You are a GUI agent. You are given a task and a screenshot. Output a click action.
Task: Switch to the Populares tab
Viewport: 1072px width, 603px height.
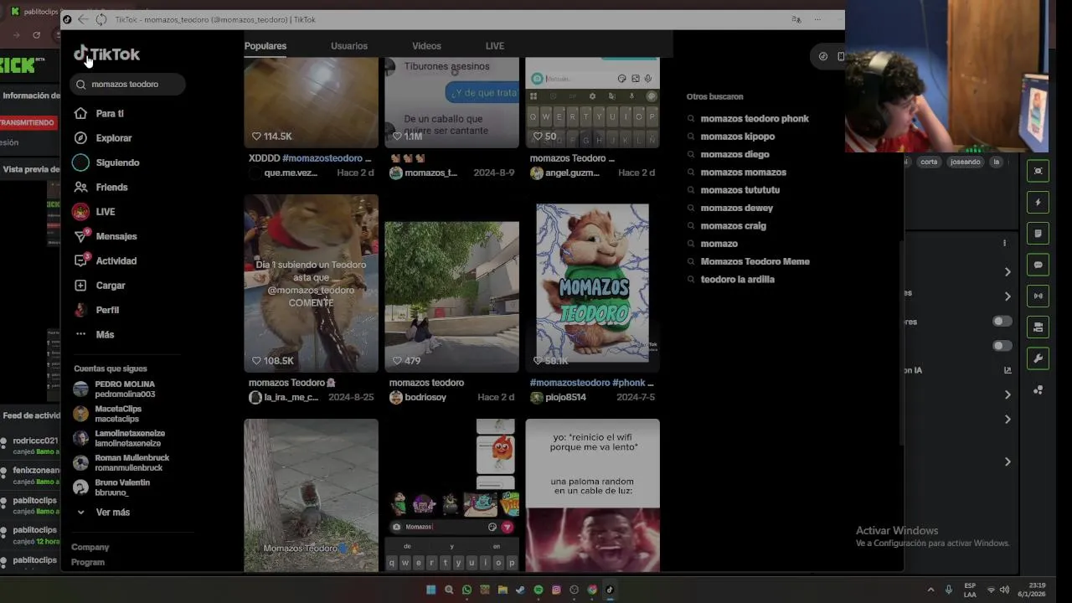tap(265, 46)
